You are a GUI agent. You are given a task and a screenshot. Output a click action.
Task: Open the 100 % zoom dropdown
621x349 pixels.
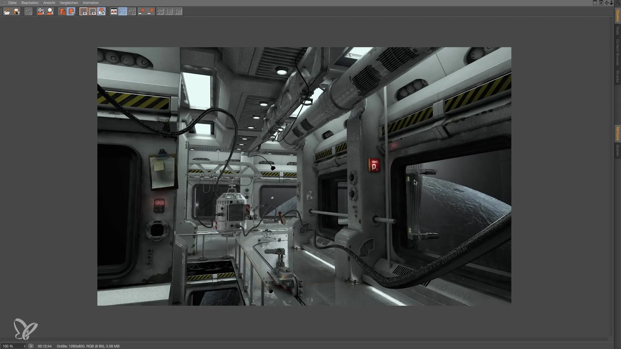[14, 346]
